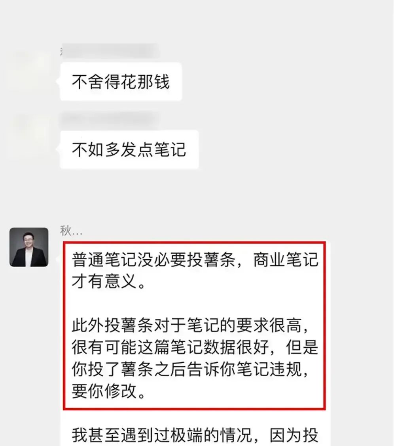Select the message bubble "不如多发点笔记"
The height and width of the screenshot is (446, 394).
point(129,149)
